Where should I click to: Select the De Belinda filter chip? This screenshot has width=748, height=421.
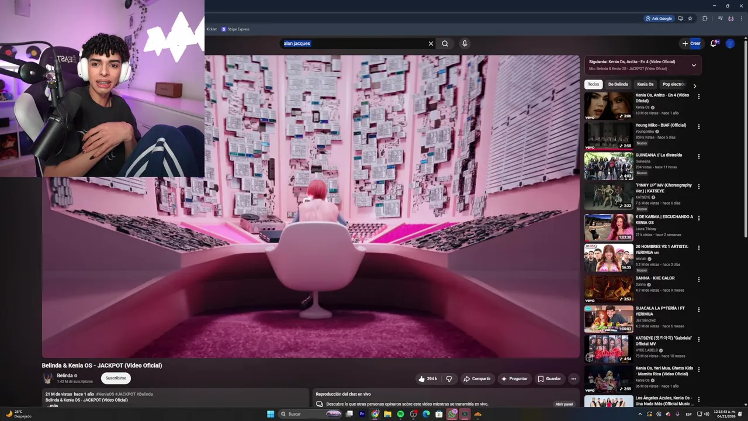618,84
